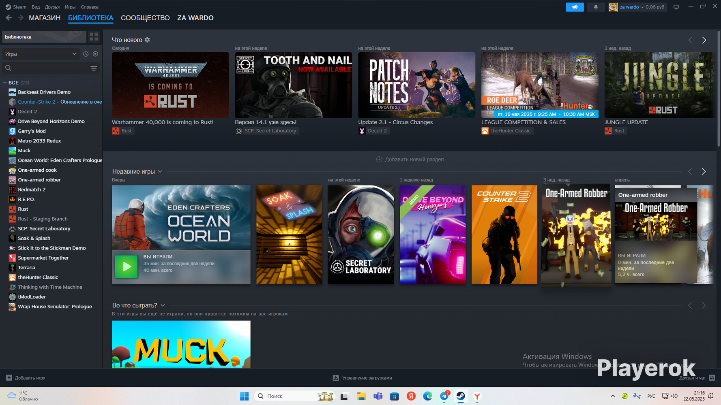This screenshot has width=721, height=405.
Task: Open the Справка menu
Action: click(90, 7)
